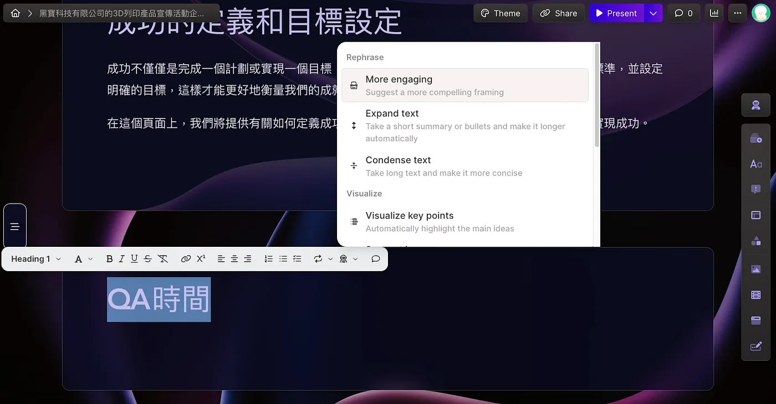Center align the text
Screen dimensions: 776x404
[x=234, y=259]
